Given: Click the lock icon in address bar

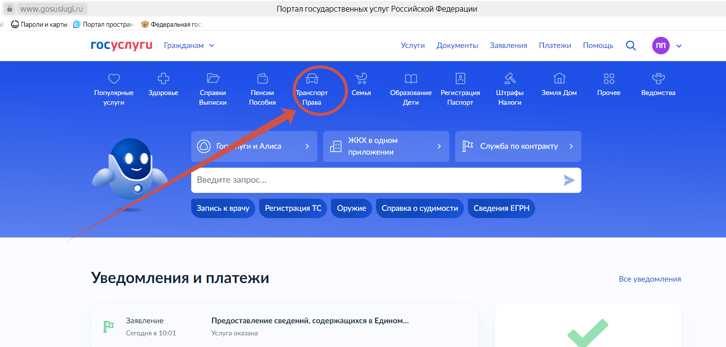Looking at the screenshot, I should click(x=9, y=9).
